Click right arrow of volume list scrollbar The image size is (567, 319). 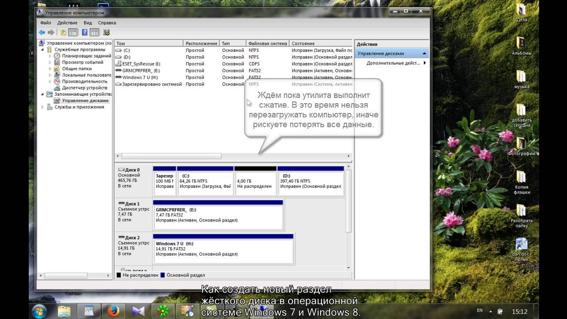(x=349, y=156)
